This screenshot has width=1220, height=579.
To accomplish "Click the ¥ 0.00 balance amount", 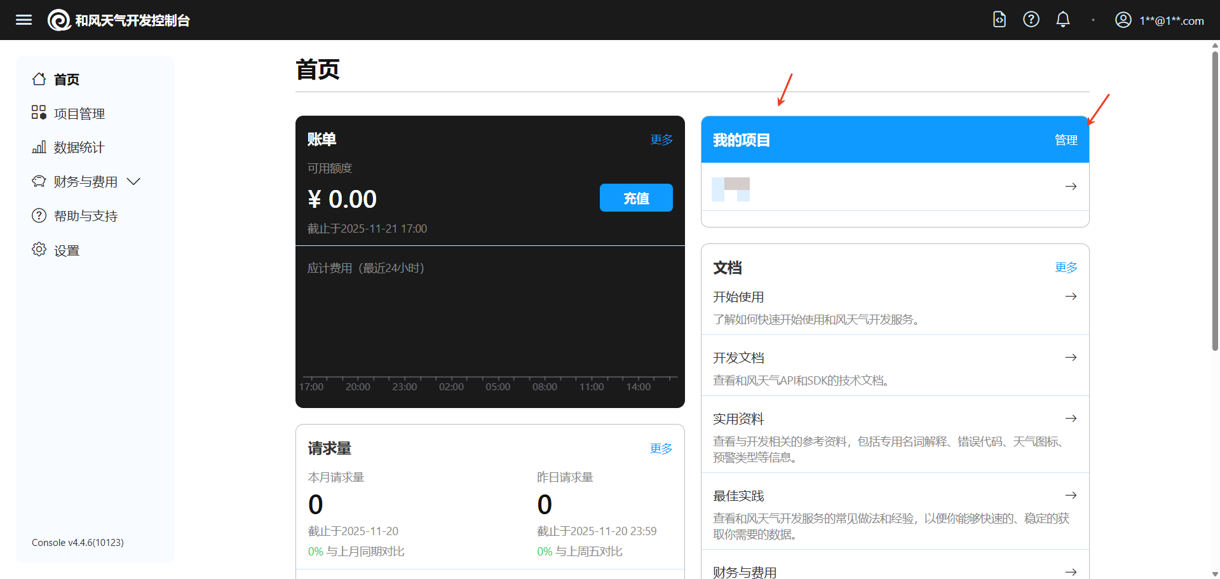I will (x=342, y=200).
